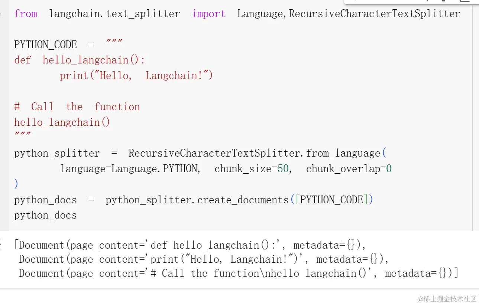Click the final standalone 'python_docs' line
This screenshot has width=479, height=305.
45,216
